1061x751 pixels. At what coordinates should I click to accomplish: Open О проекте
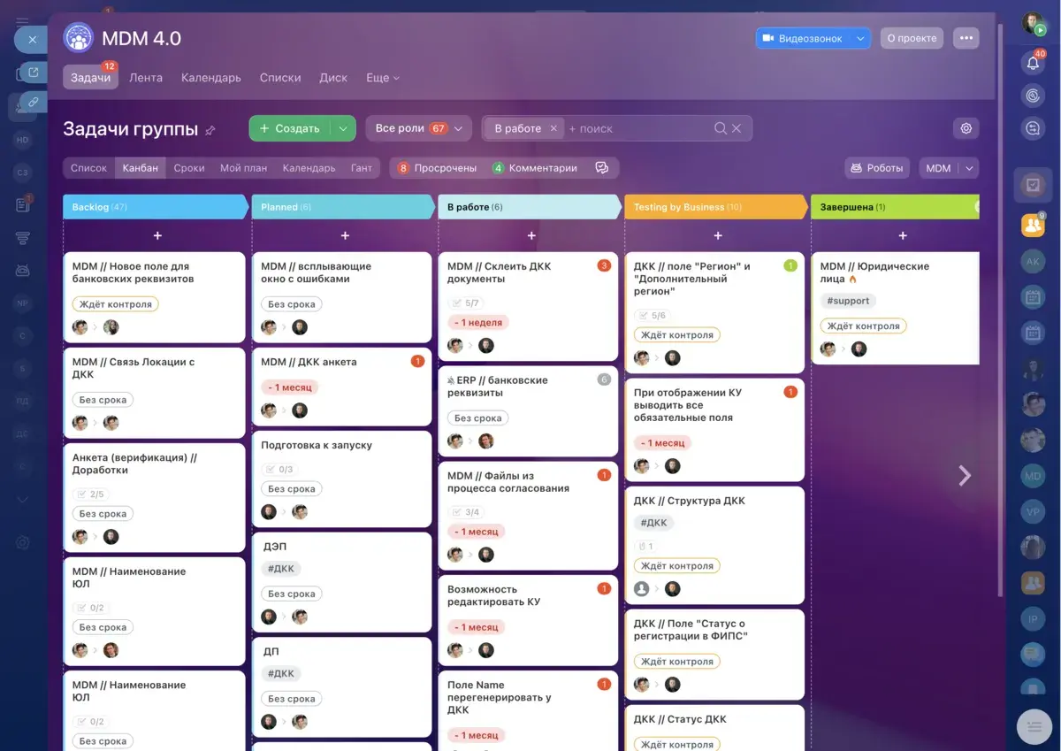click(x=912, y=38)
